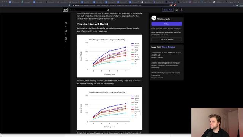Open the #webdev tag under JSON article

click(x=160, y=57)
